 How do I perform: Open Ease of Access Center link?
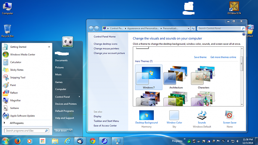(x=105, y=126)
